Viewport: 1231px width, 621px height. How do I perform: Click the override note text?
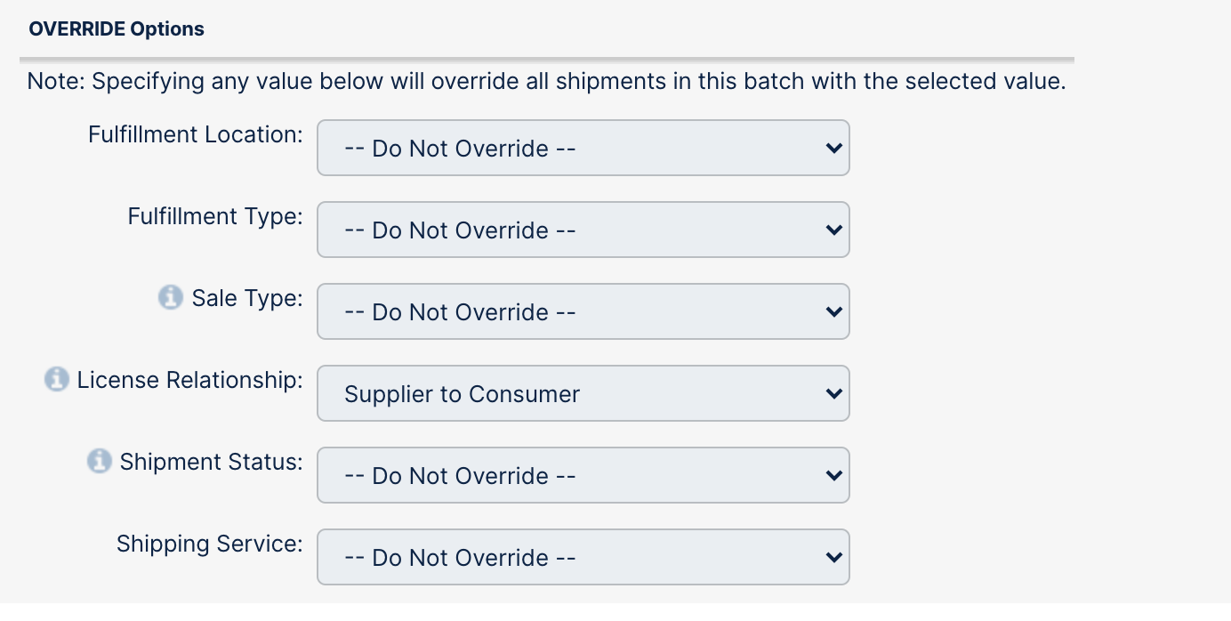(546, 82)
